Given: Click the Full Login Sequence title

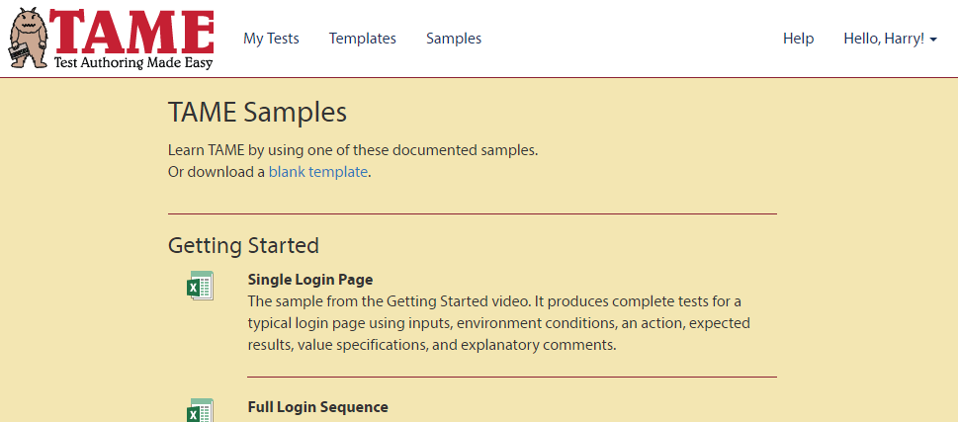Looking at the screenshot, I should click(x=317, y=407).
